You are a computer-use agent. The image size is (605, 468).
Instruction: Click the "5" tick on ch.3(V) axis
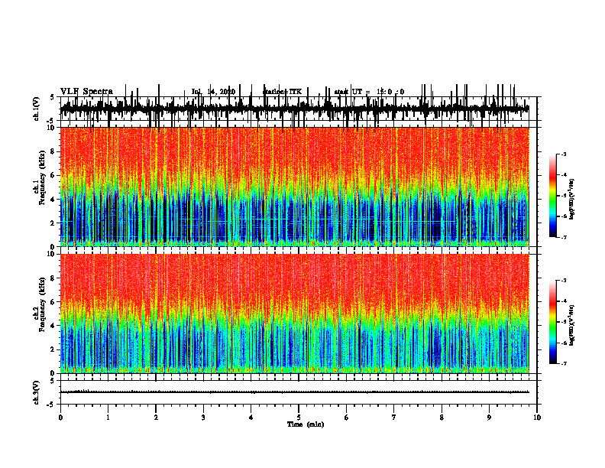[x=52, y=381]
